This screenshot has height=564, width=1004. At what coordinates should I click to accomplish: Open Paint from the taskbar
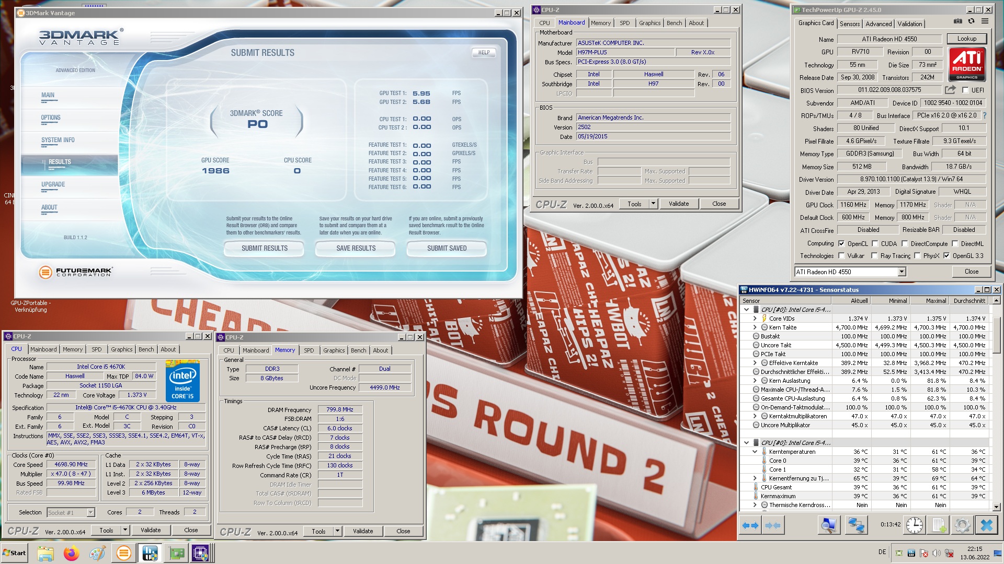pyautogui.click(x=97, y=553)
